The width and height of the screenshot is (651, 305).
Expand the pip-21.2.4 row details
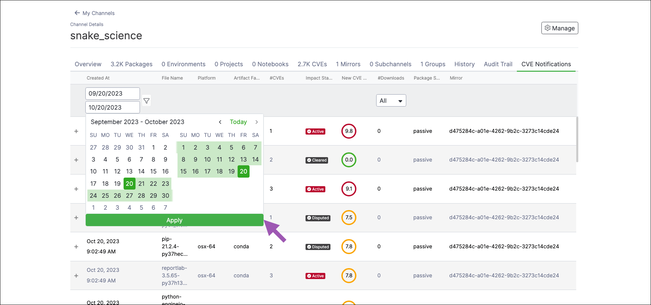(x=76, y=247)
